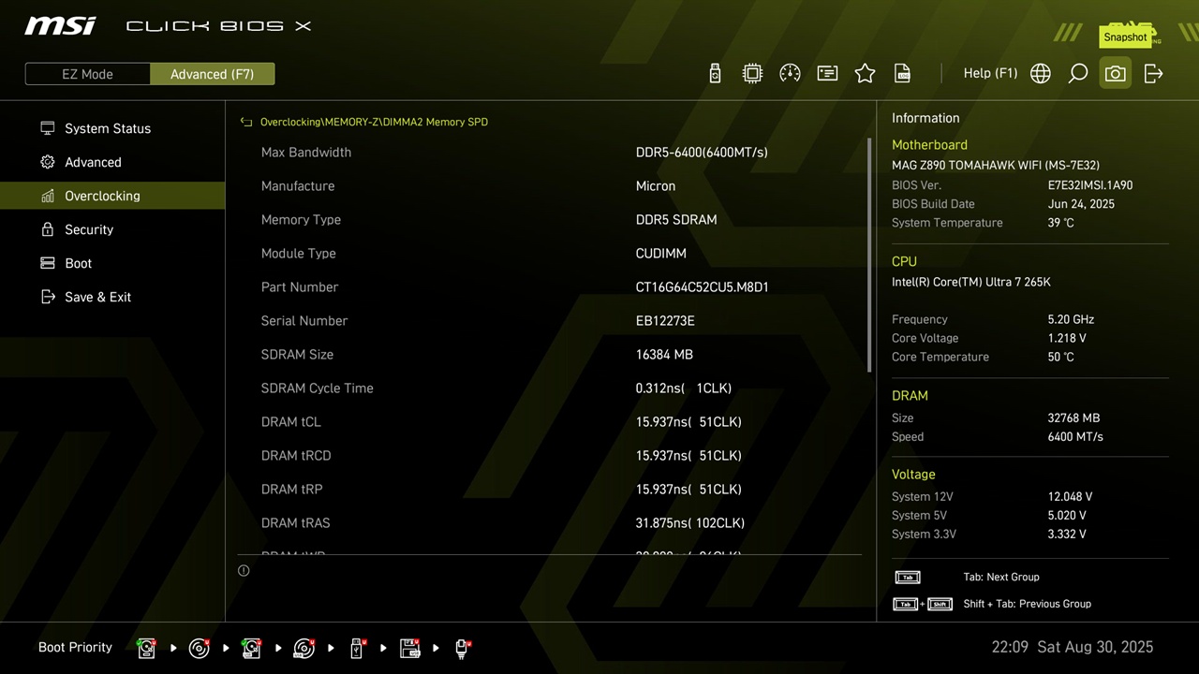Select the USB floppy boot device icon
Screen dimensions: 1199x674
(409, 648)
